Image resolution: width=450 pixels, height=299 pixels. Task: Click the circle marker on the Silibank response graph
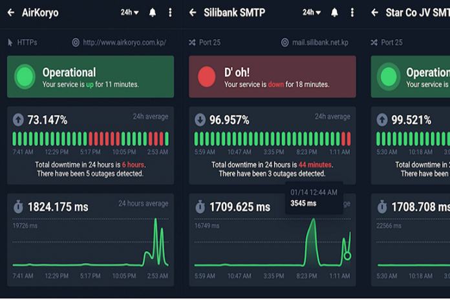[347, 256]
